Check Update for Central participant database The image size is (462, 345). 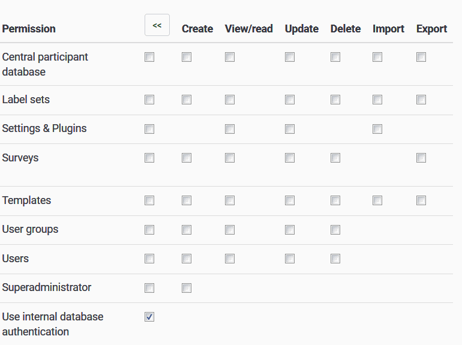(x=290, y=57)
